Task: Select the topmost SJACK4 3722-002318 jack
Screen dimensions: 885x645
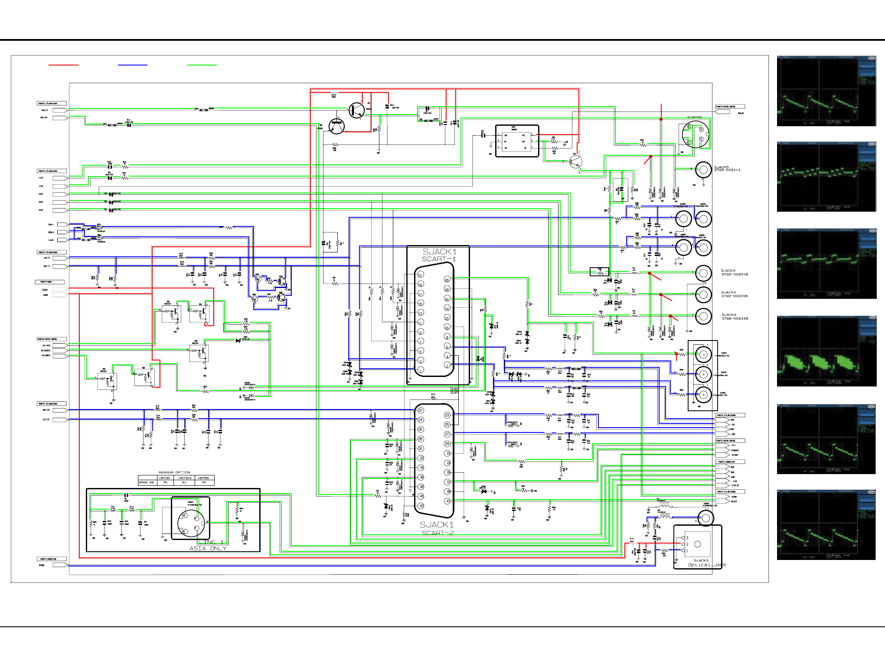Action: click(703, 273)
